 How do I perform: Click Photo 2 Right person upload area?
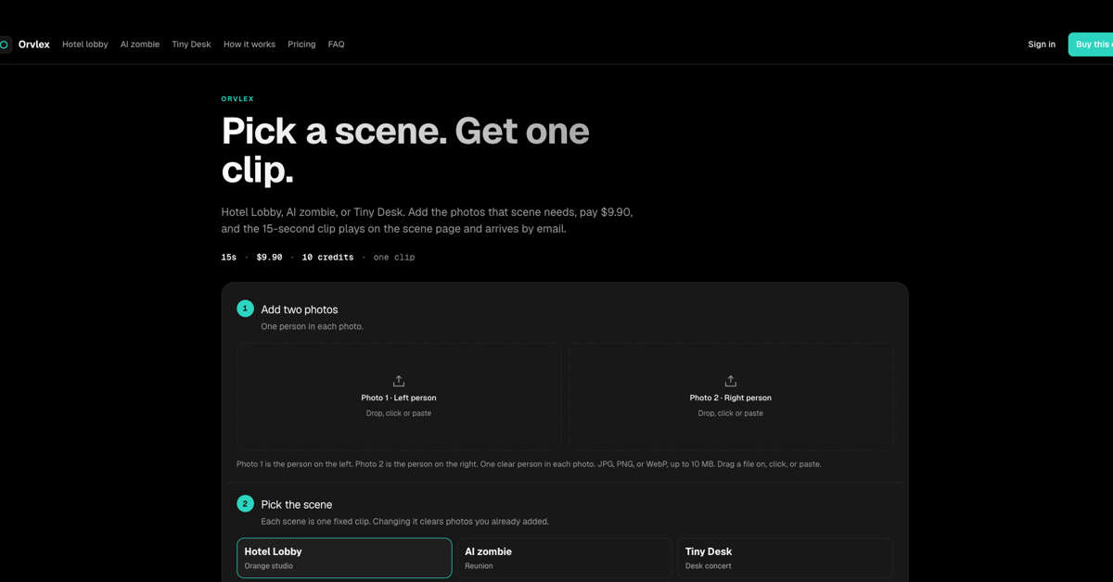(731, 397)
